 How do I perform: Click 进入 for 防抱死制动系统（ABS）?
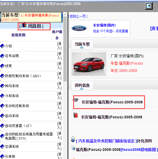tap(59, 76)
